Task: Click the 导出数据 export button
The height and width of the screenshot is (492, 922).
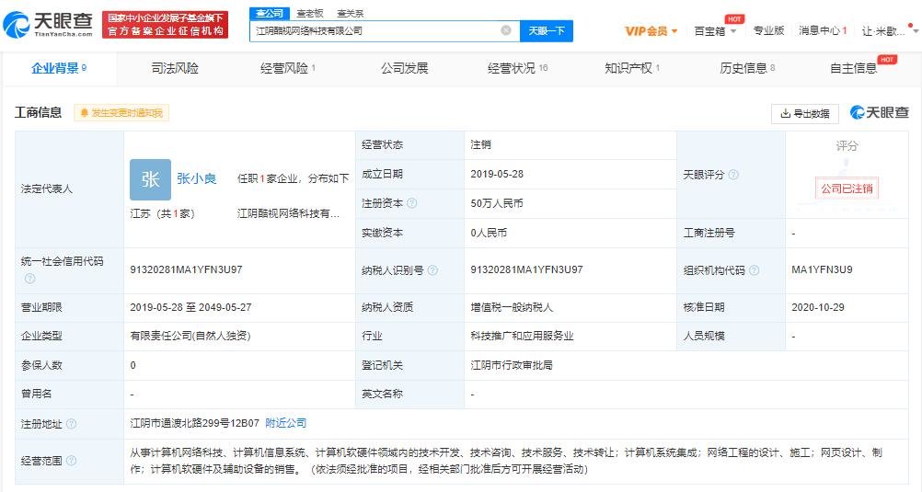Action: click(x=804, y=113)
